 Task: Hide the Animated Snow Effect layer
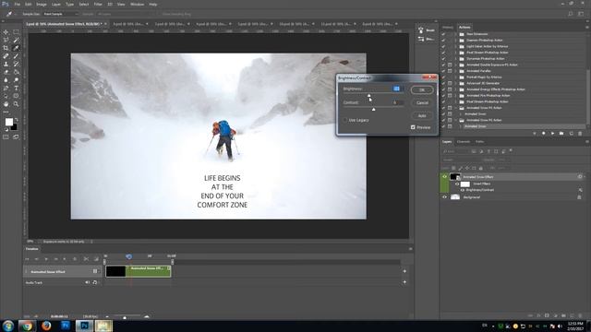tap(444, 176)
